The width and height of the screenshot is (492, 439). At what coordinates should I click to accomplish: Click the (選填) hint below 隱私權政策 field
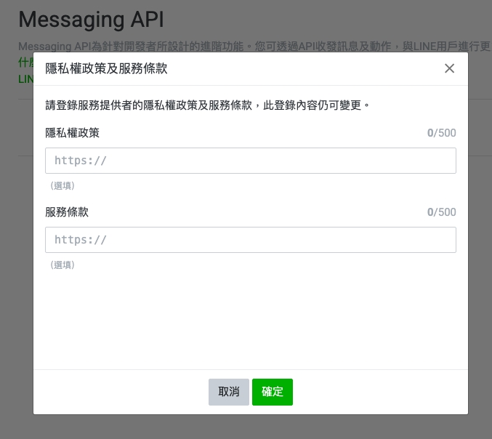(x=62, y=186)
